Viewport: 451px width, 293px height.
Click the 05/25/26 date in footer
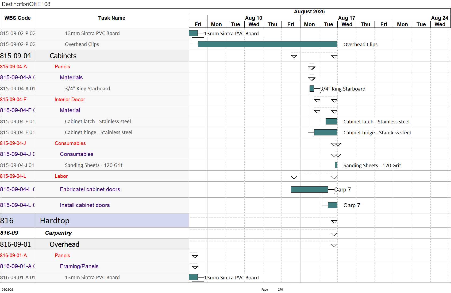7,290
